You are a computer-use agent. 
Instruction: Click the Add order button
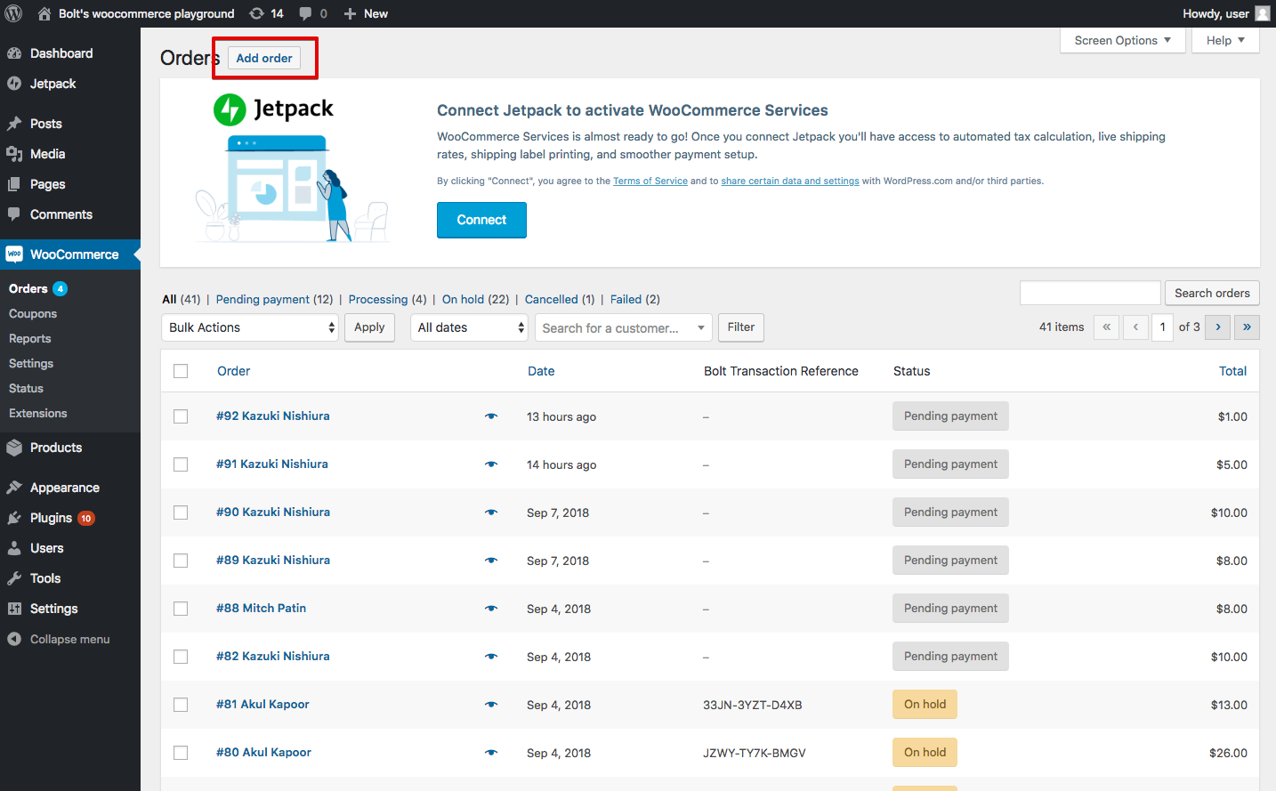[264, 58]
